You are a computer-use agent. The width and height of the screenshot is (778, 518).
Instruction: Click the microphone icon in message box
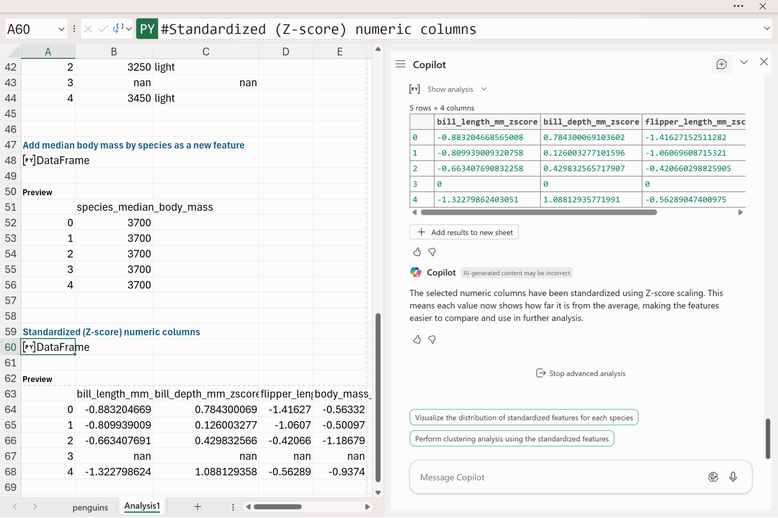[x=733, y=477]
